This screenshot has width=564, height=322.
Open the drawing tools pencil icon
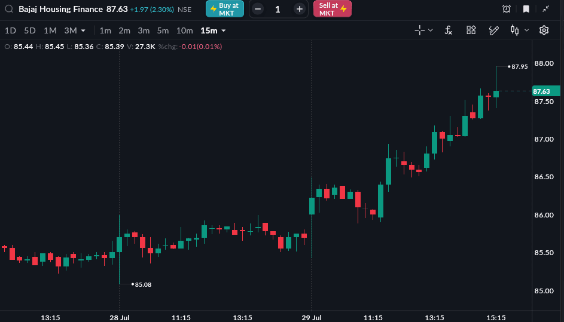(494, 30)
